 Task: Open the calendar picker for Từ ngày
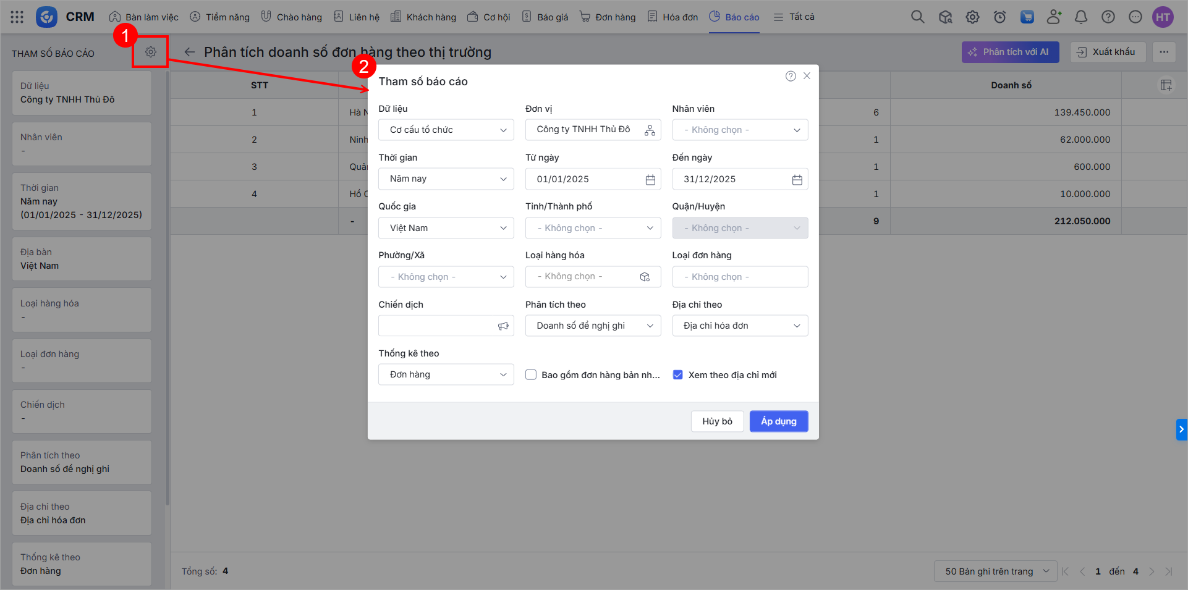tap(650, 180)
